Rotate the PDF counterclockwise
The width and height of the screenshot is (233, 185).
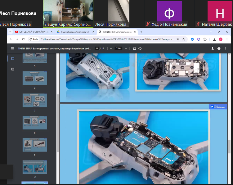click(140, 48)
